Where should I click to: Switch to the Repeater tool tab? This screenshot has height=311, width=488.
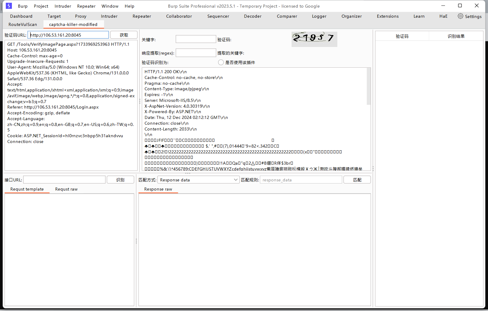(x=142, y=16)
